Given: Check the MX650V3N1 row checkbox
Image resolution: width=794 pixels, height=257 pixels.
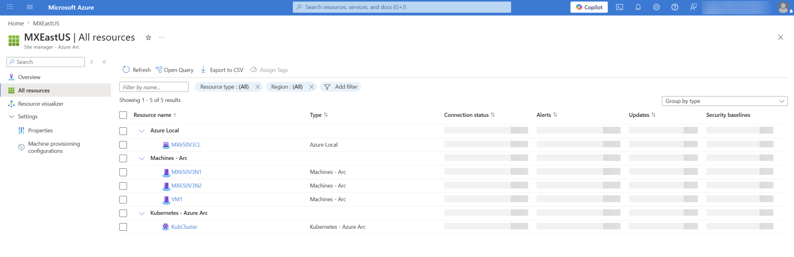Looking at the screenshot, I should [123, 172].
